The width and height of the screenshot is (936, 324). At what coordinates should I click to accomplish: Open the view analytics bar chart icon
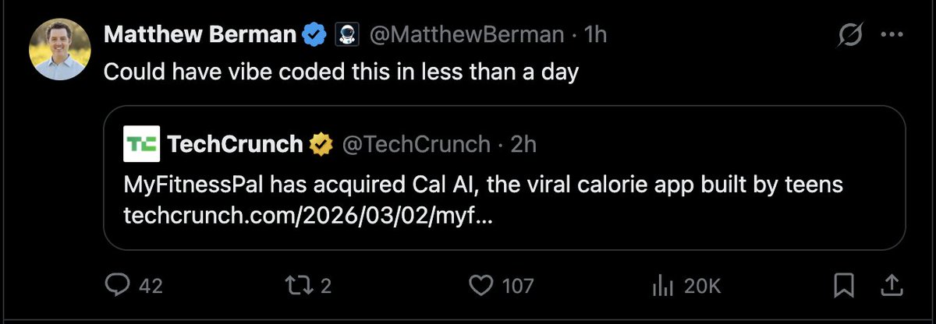(x=661, y=287)
